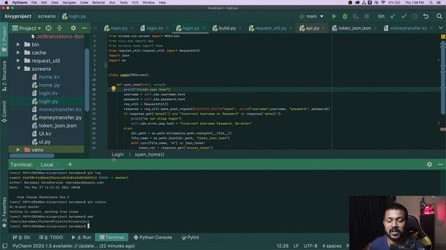Rollback changes with undo arrow icon
Screen dimensions: 446x250
(x=426, y=17)
